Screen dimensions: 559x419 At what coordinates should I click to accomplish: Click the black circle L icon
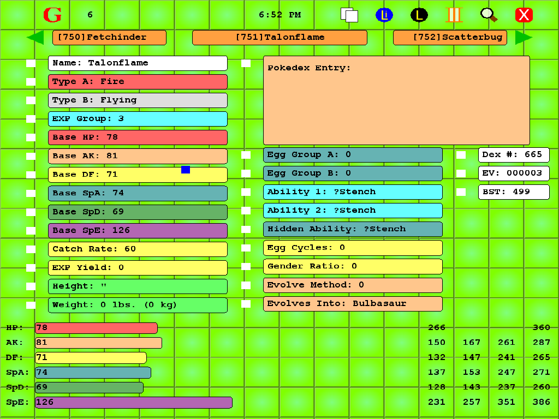tap(419, 15)
